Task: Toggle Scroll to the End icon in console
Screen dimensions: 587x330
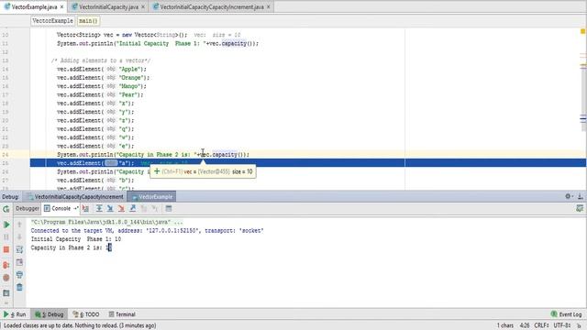Action: pyautogui.click(x=19, y=262)
